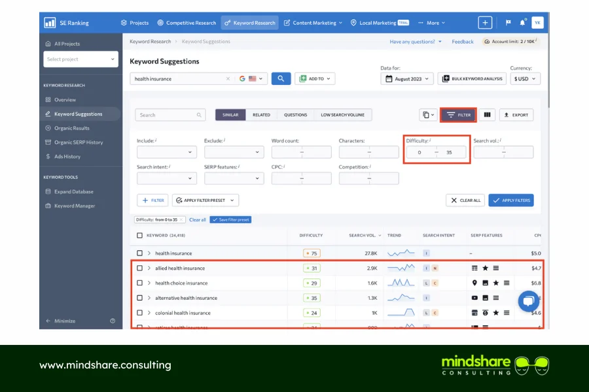Click the blue search magnifier button
The height and width of the screenshot is (392, 589).
pos(281,79)
